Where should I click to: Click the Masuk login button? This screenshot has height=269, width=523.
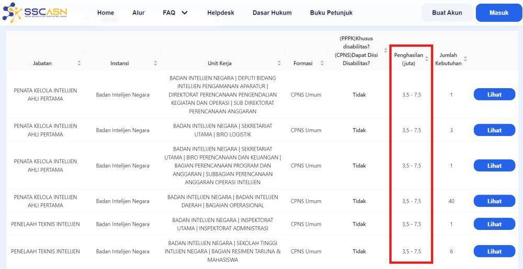(498, 13)
